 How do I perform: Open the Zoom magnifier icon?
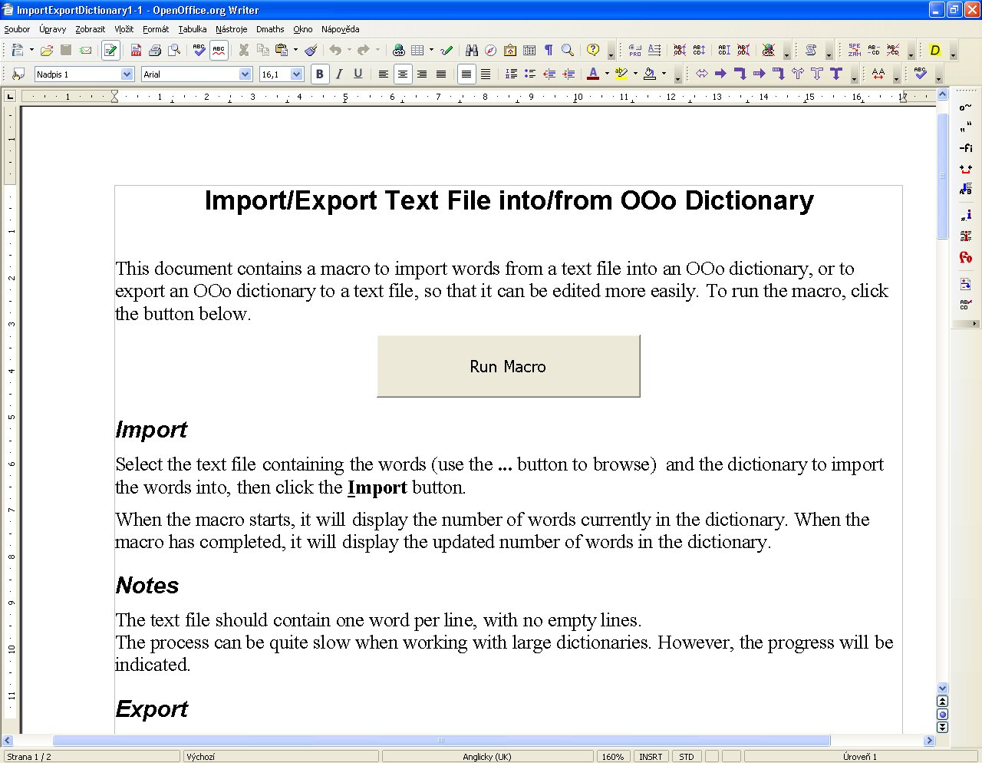tap(568, 50)
